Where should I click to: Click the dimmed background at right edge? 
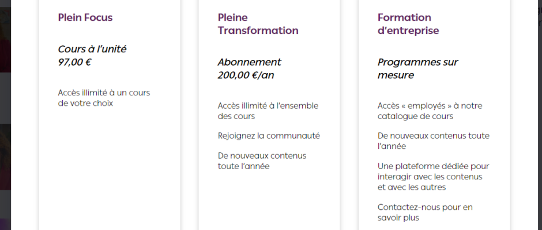click(526, 114)
